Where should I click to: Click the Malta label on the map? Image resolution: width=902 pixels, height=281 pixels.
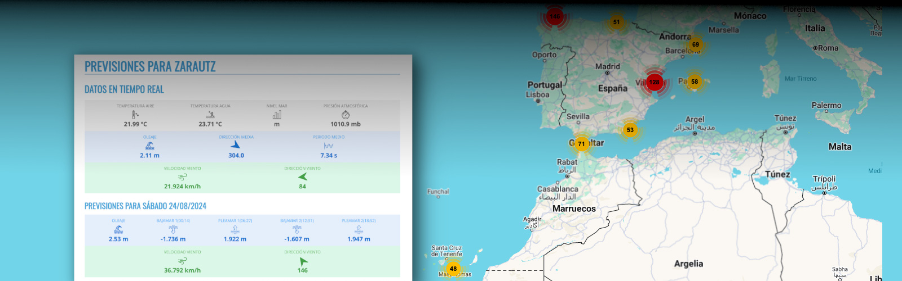click(x=840, y=147)
